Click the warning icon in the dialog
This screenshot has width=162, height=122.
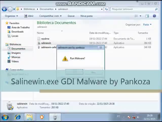click(x=65, y=58)
